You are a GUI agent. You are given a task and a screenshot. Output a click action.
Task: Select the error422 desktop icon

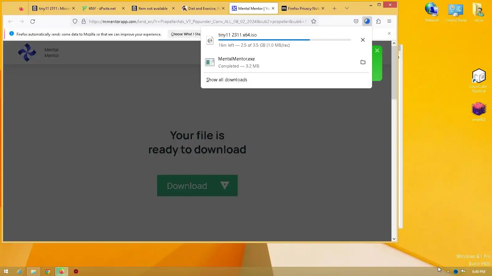click(x=479, y=112)
